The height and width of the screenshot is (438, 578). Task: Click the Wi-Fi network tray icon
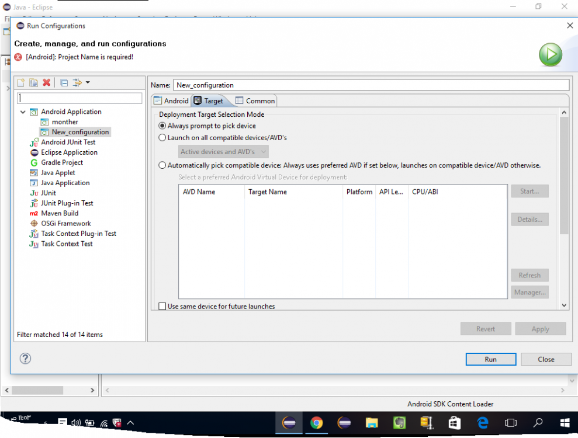coord(104,423)
